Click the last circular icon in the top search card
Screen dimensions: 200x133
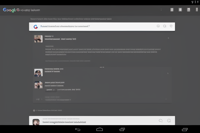[x=171, y=26]
